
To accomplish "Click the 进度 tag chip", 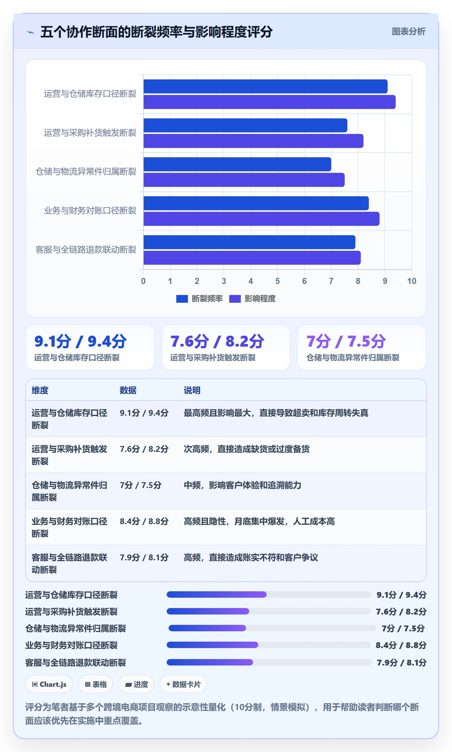I will pyautogui.click(x=136, y=684).
